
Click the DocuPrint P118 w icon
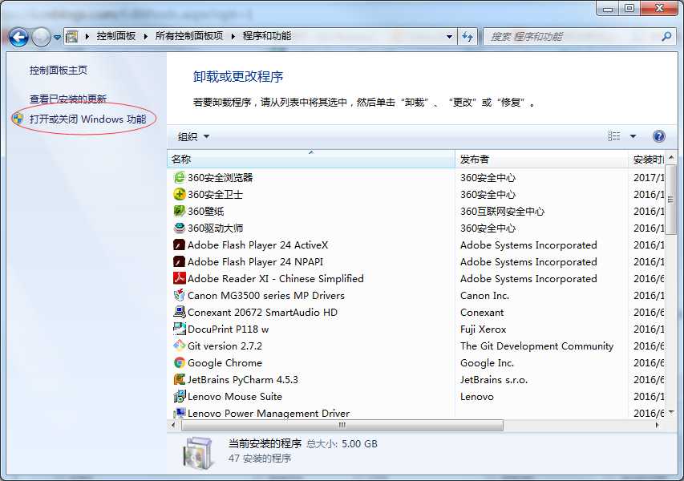pyautogui.click(x=180, y=329)
